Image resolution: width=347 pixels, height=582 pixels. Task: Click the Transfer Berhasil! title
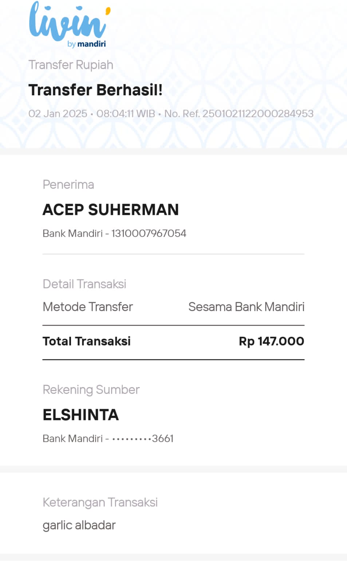(95, 90)
